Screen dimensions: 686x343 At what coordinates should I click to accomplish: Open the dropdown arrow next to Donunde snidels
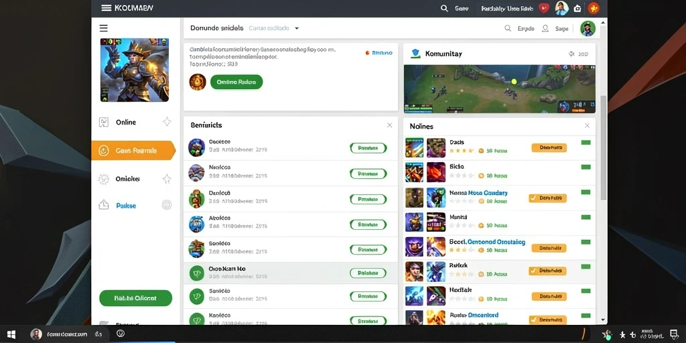[297, 28]
